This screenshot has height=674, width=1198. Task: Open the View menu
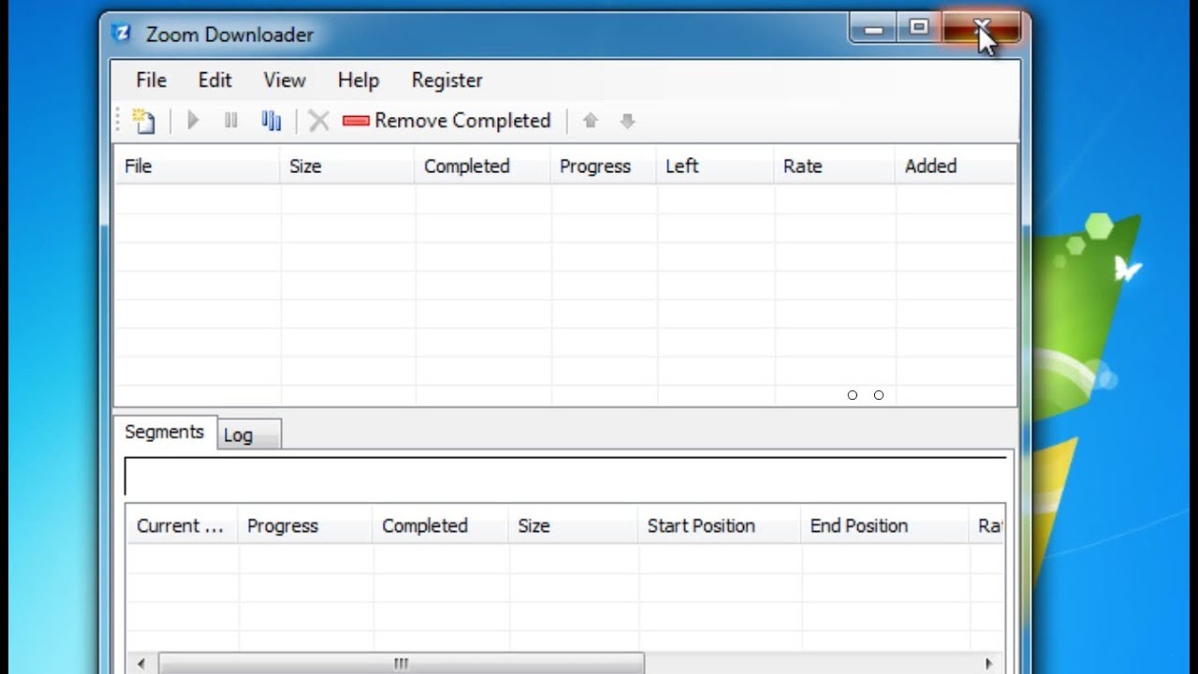[285, 81]
